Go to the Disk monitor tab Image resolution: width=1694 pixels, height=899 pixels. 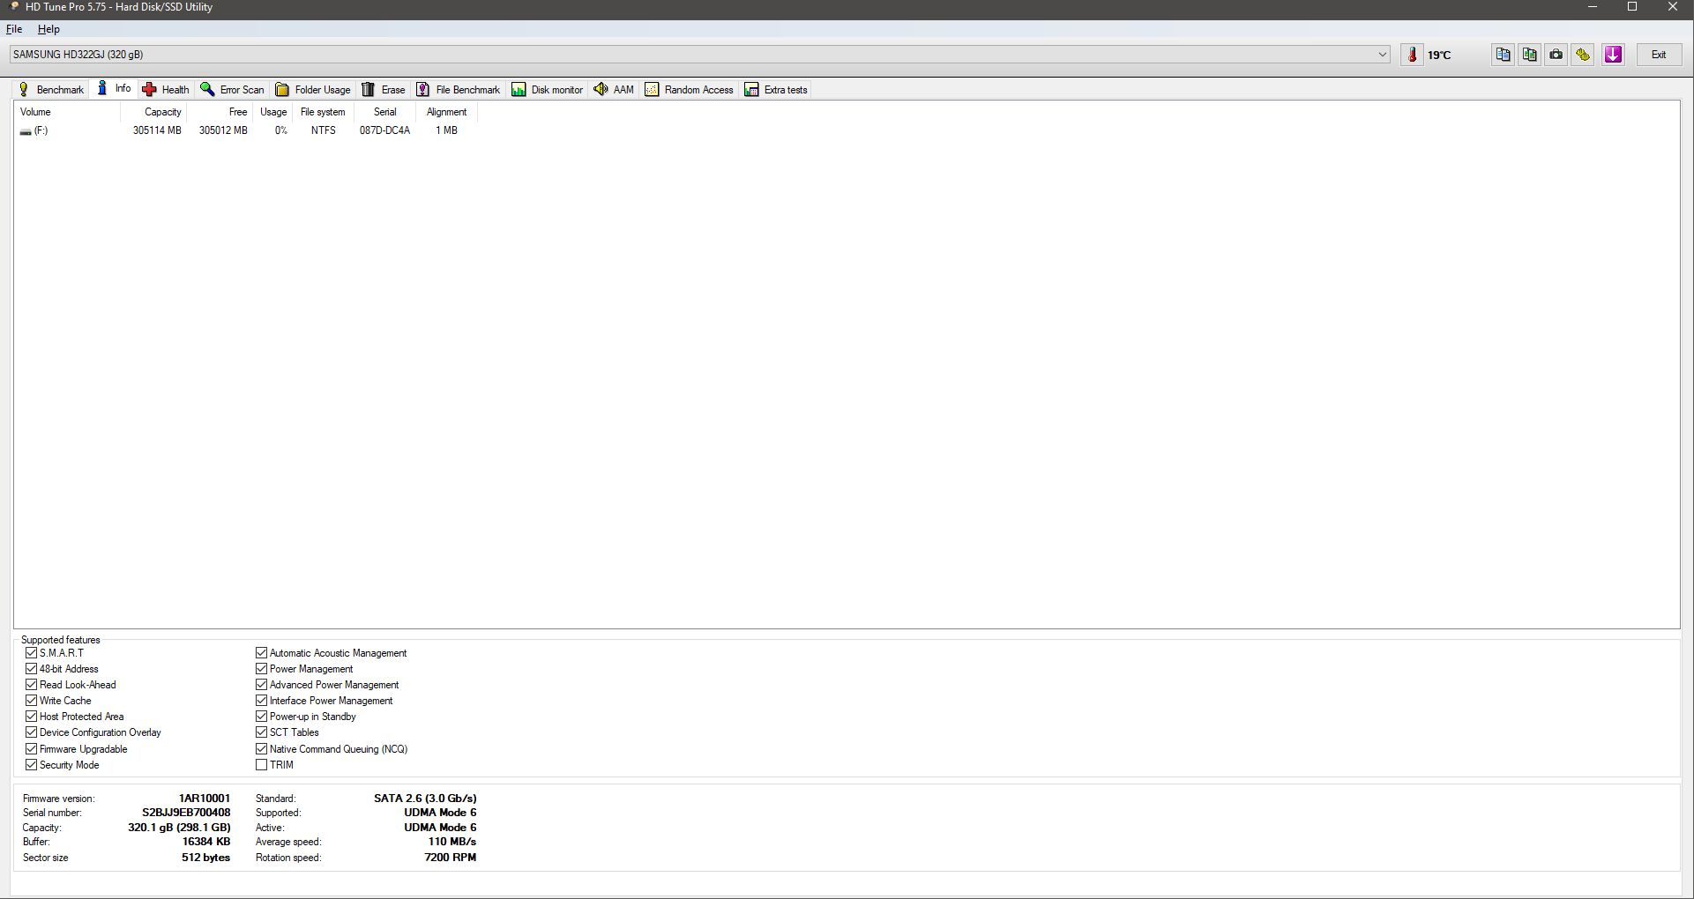(x=547, y=90)
